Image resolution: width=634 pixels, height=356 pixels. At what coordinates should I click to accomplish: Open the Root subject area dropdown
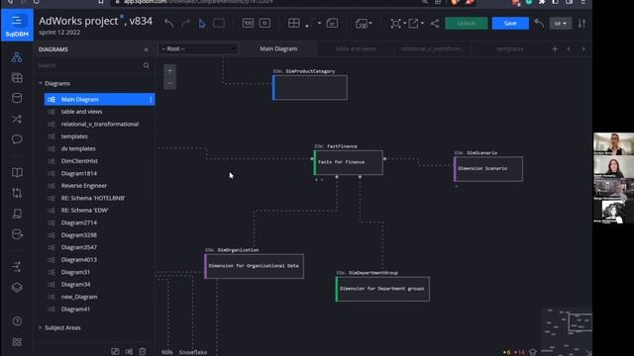(x=198, y=48)
